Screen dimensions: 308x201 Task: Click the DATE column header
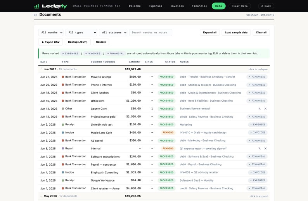[x=44, y=62]
